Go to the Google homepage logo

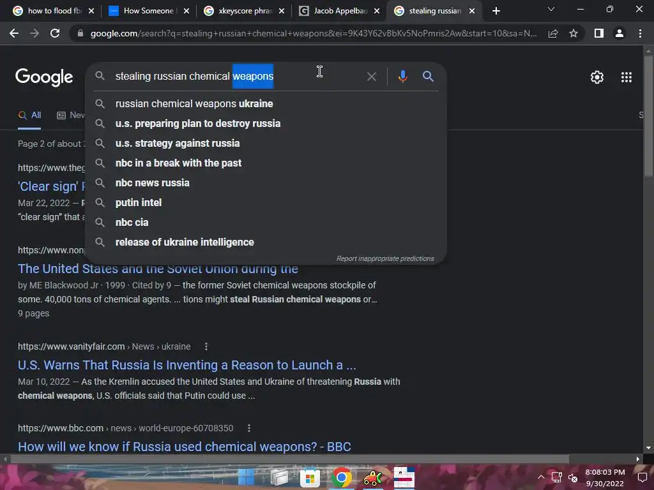pyautogui.click(x=44, y=77)
